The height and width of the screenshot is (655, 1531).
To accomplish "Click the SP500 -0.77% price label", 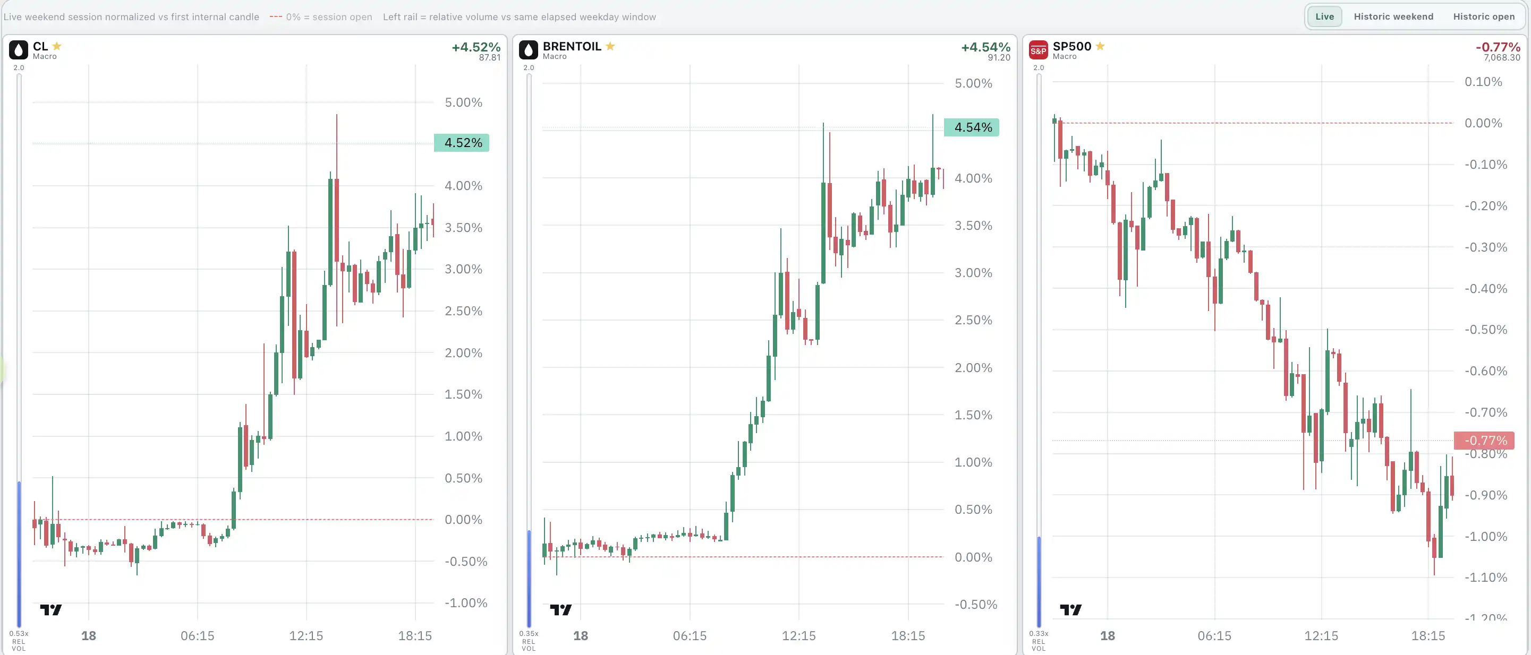I will (x=1484, y=440).
